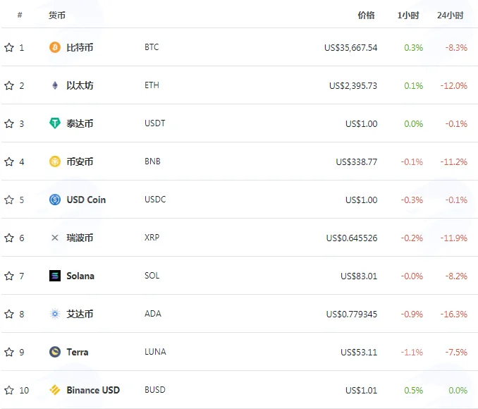The width and height of the screenshot is (478, 409).
Task: Sort by the 价格 column header
Action: point(366,16)
